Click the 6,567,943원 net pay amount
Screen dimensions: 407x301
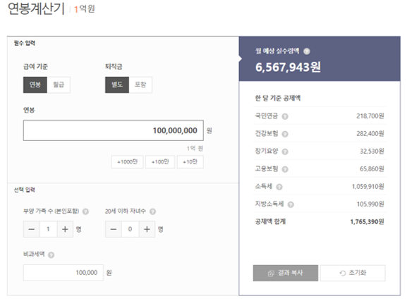point(288,67)
